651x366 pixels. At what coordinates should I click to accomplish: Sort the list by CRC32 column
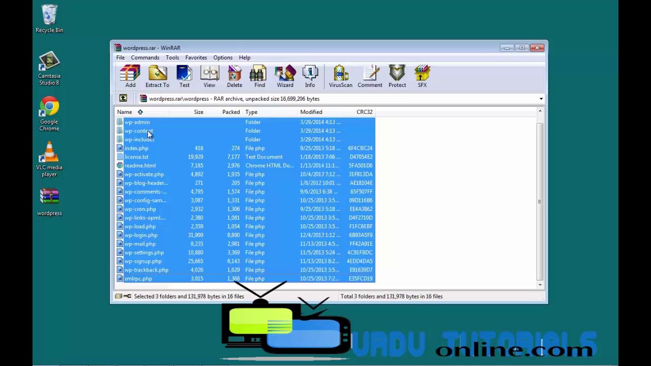point(359,112)
